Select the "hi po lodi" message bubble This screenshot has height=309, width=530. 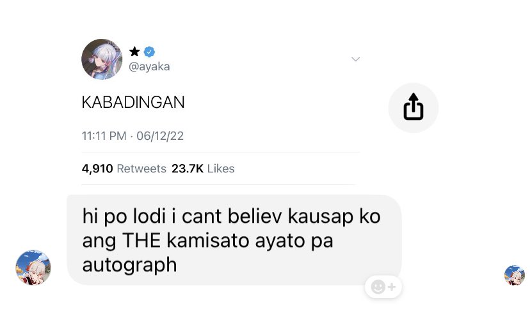234,240
